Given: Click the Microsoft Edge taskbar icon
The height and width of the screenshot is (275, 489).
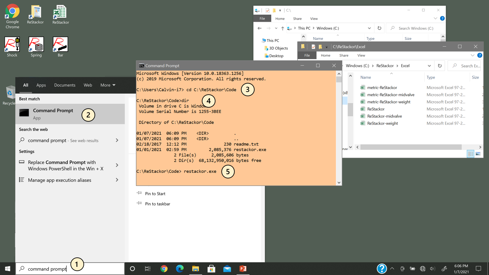Looking at the screenshot, I should coord(180,268).
